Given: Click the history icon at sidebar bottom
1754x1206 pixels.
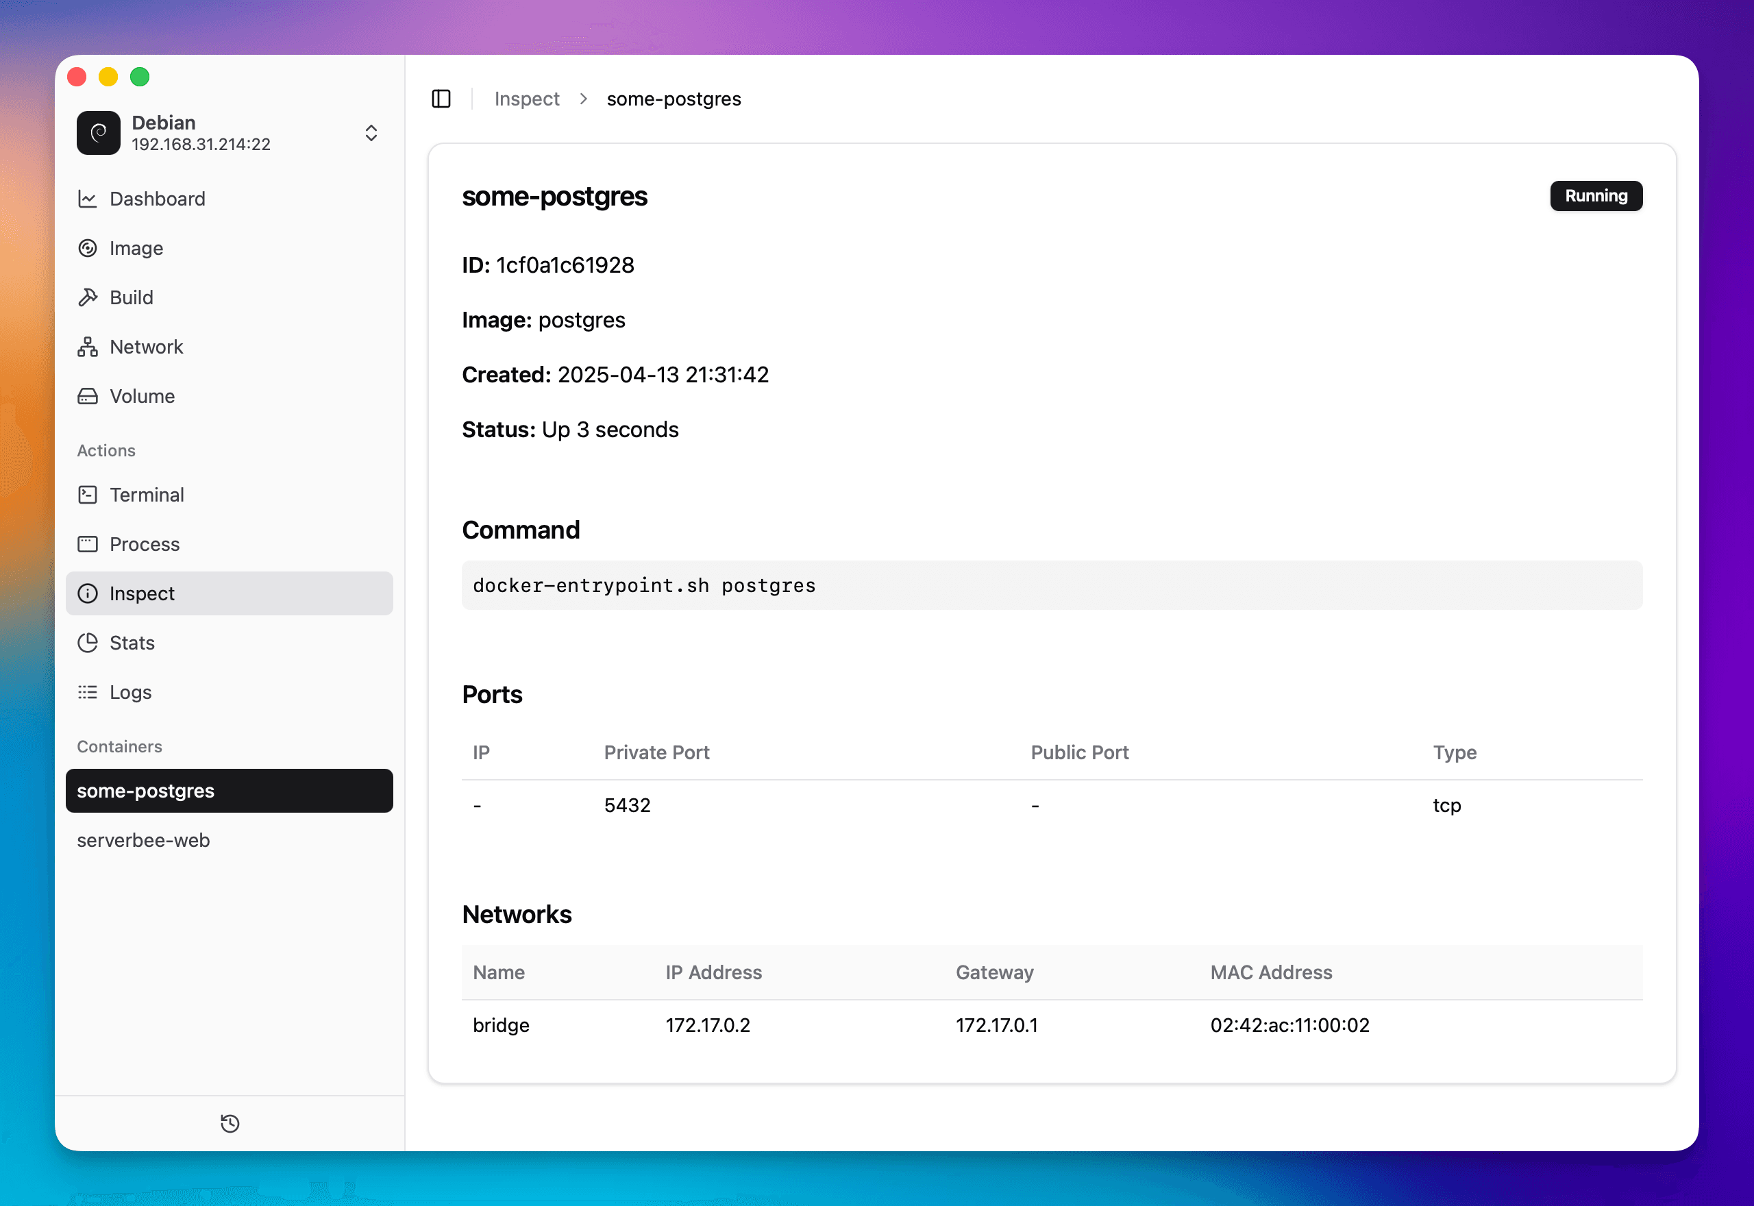Looking at the screenshot, I should pyautogui.click(x=229, y=1124).
